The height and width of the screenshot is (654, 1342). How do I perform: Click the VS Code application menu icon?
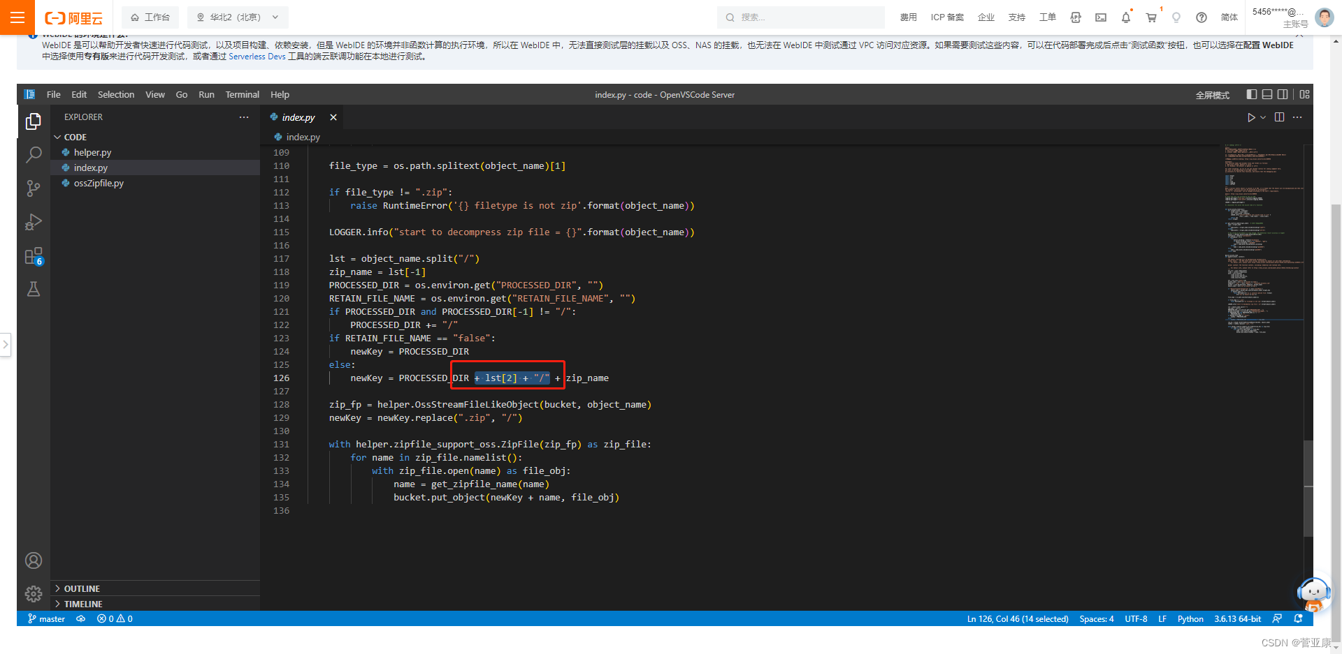click(x=29, y=94)
